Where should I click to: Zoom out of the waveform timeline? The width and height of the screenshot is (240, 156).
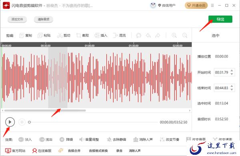(x=185, y=36)
